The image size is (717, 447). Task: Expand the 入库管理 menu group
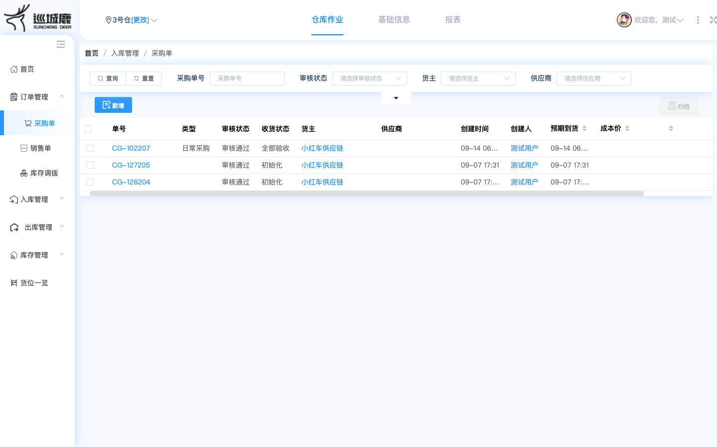(x=62, y=198)
